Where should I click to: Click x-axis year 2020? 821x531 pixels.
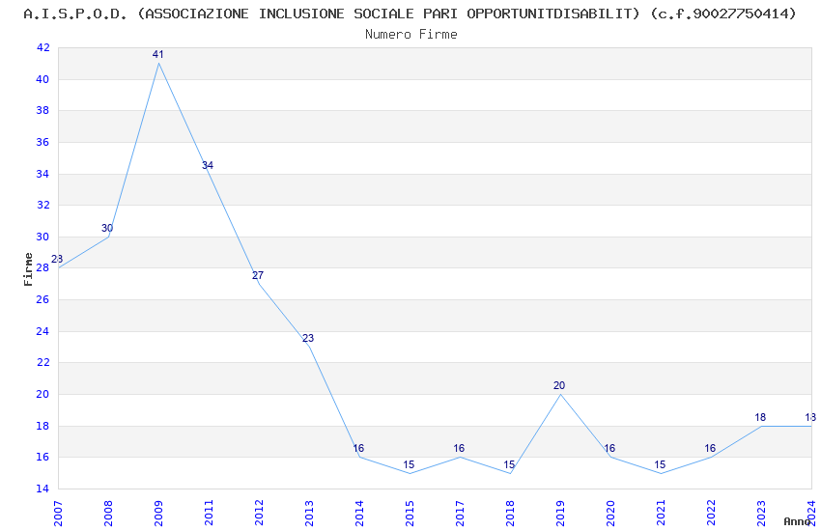pos(610,514)
